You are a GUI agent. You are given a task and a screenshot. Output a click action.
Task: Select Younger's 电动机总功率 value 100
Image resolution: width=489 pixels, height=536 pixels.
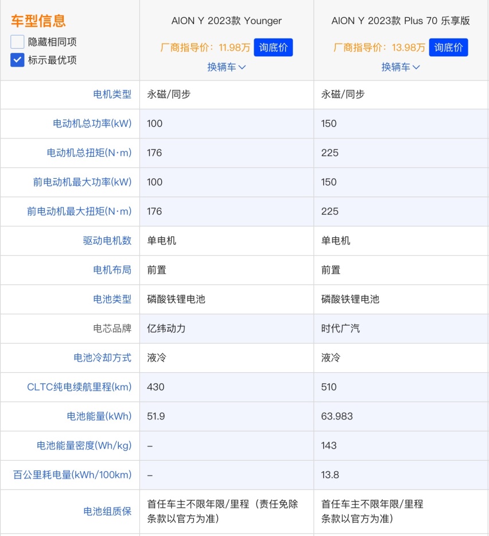(x=155, y=124)
